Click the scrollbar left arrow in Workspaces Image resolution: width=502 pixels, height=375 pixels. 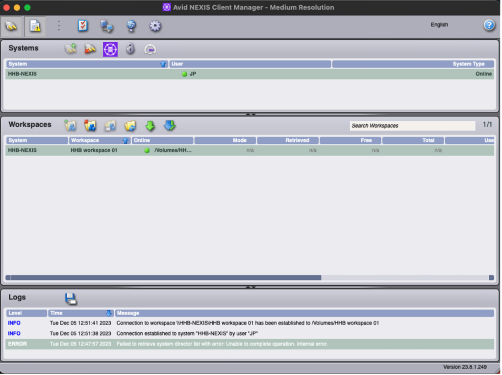pos(8,277)
